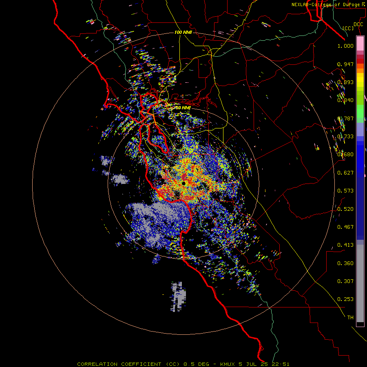This screenshot has width=367, height=367.
Task: Select the 0.787 legend value
Action: click(345, 118)
